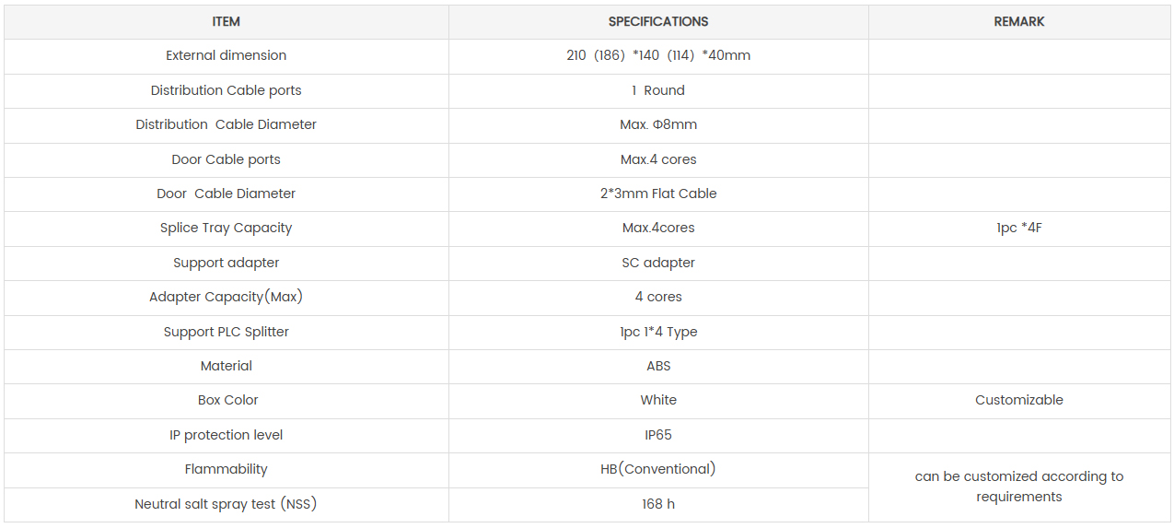
Task: Click the SPECIFICATIONS column header
Action: 658,22
